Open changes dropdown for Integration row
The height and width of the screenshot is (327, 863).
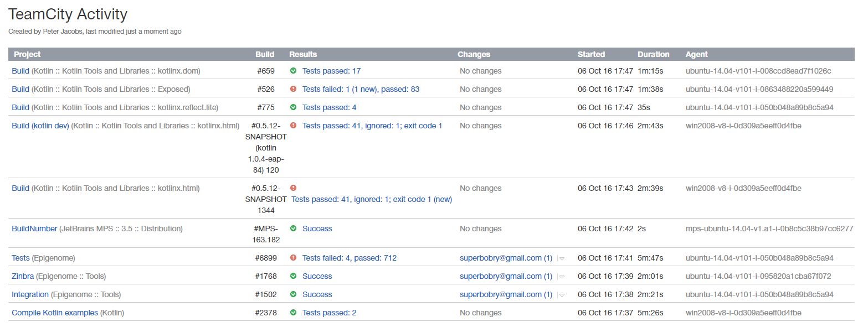coord(562,295)
